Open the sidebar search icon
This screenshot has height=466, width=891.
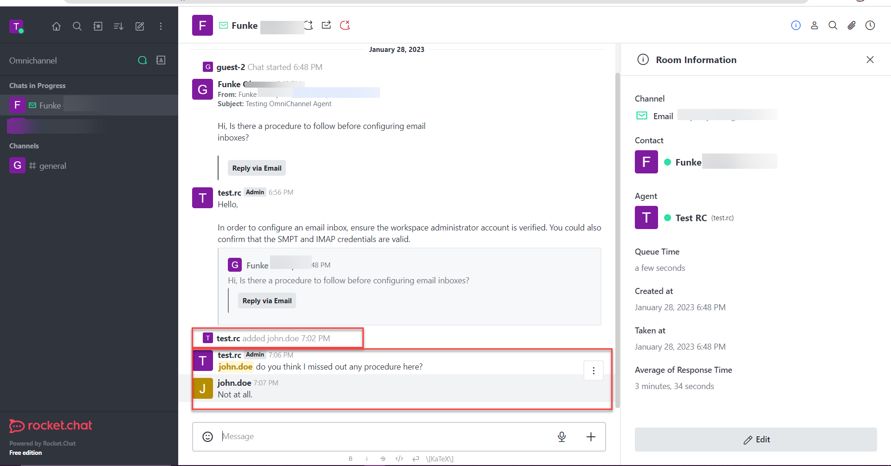point(77,26)
